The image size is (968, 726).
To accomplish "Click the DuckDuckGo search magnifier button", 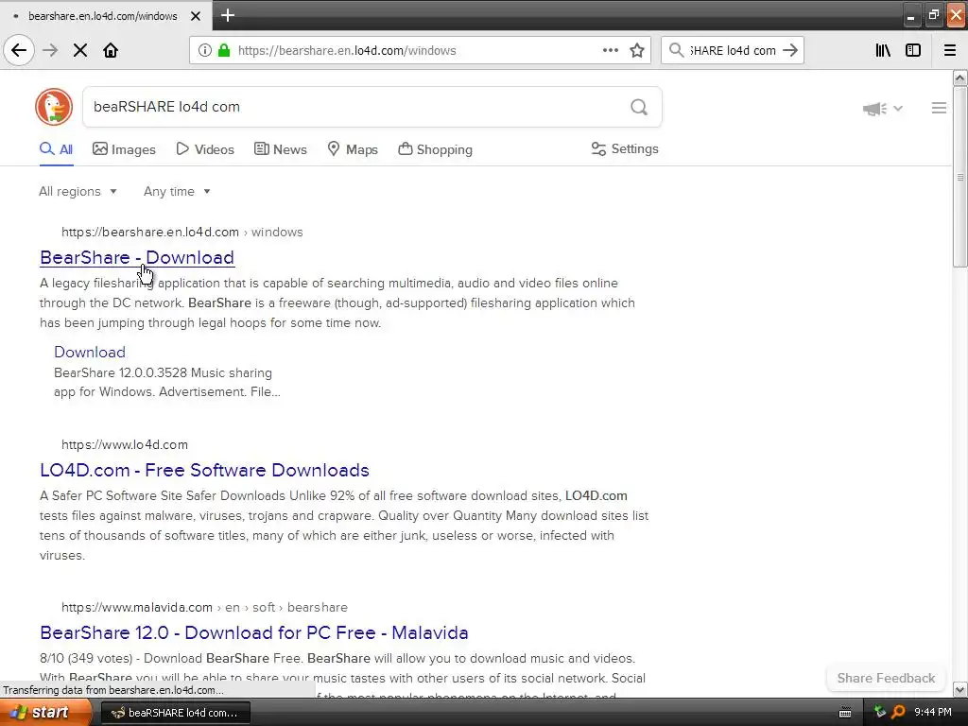I will [639, 108].
